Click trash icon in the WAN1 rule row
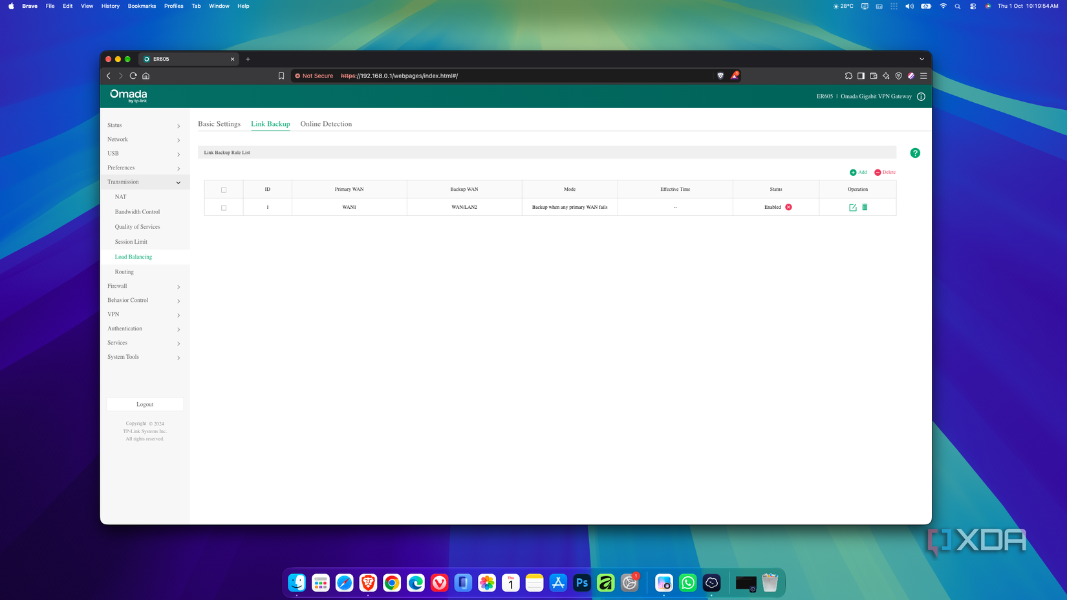Image resolution: width=1067 pixels, height=600 pixels. point(865,207)
